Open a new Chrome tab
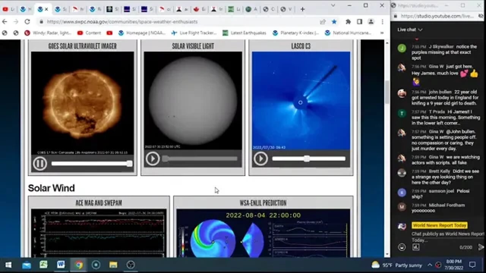486x273 pixels. (302, 9)
